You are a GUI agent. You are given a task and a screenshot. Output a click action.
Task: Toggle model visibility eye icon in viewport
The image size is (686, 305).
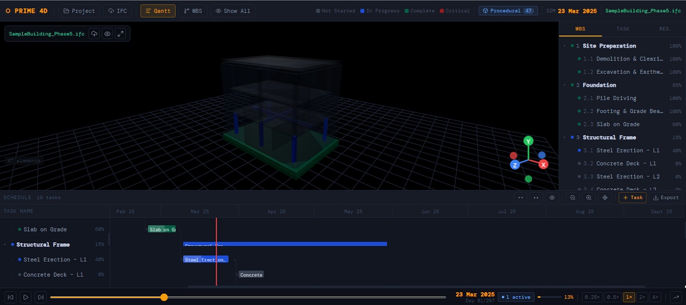pos(107,34)
